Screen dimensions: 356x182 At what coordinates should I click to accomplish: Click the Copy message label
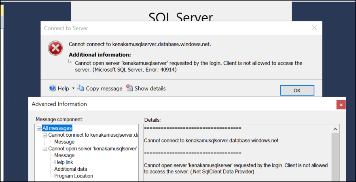point(104,88)
